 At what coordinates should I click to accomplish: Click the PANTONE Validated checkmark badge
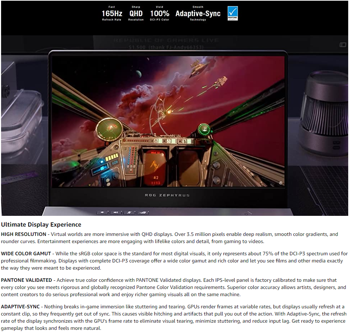[x=233, y=13]
